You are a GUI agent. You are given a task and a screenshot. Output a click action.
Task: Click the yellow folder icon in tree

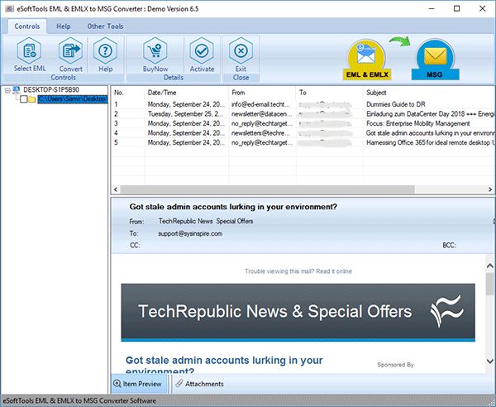tap(31, 99)
